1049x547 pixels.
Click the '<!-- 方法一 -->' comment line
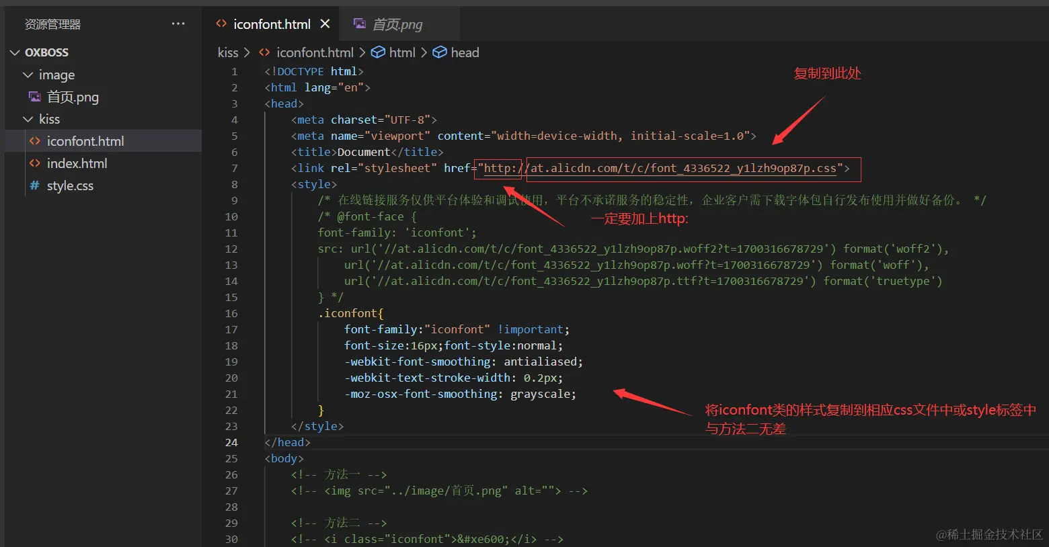[339, 474]
